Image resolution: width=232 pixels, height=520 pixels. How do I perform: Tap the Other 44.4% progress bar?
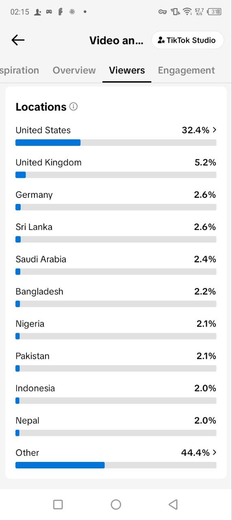[x=116, y=465]
